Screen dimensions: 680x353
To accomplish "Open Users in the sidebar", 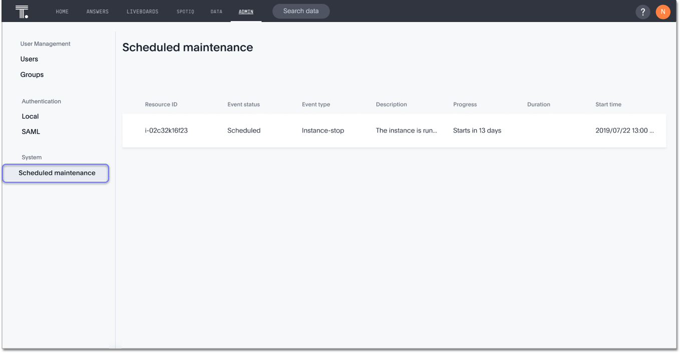I will (29, 59).
